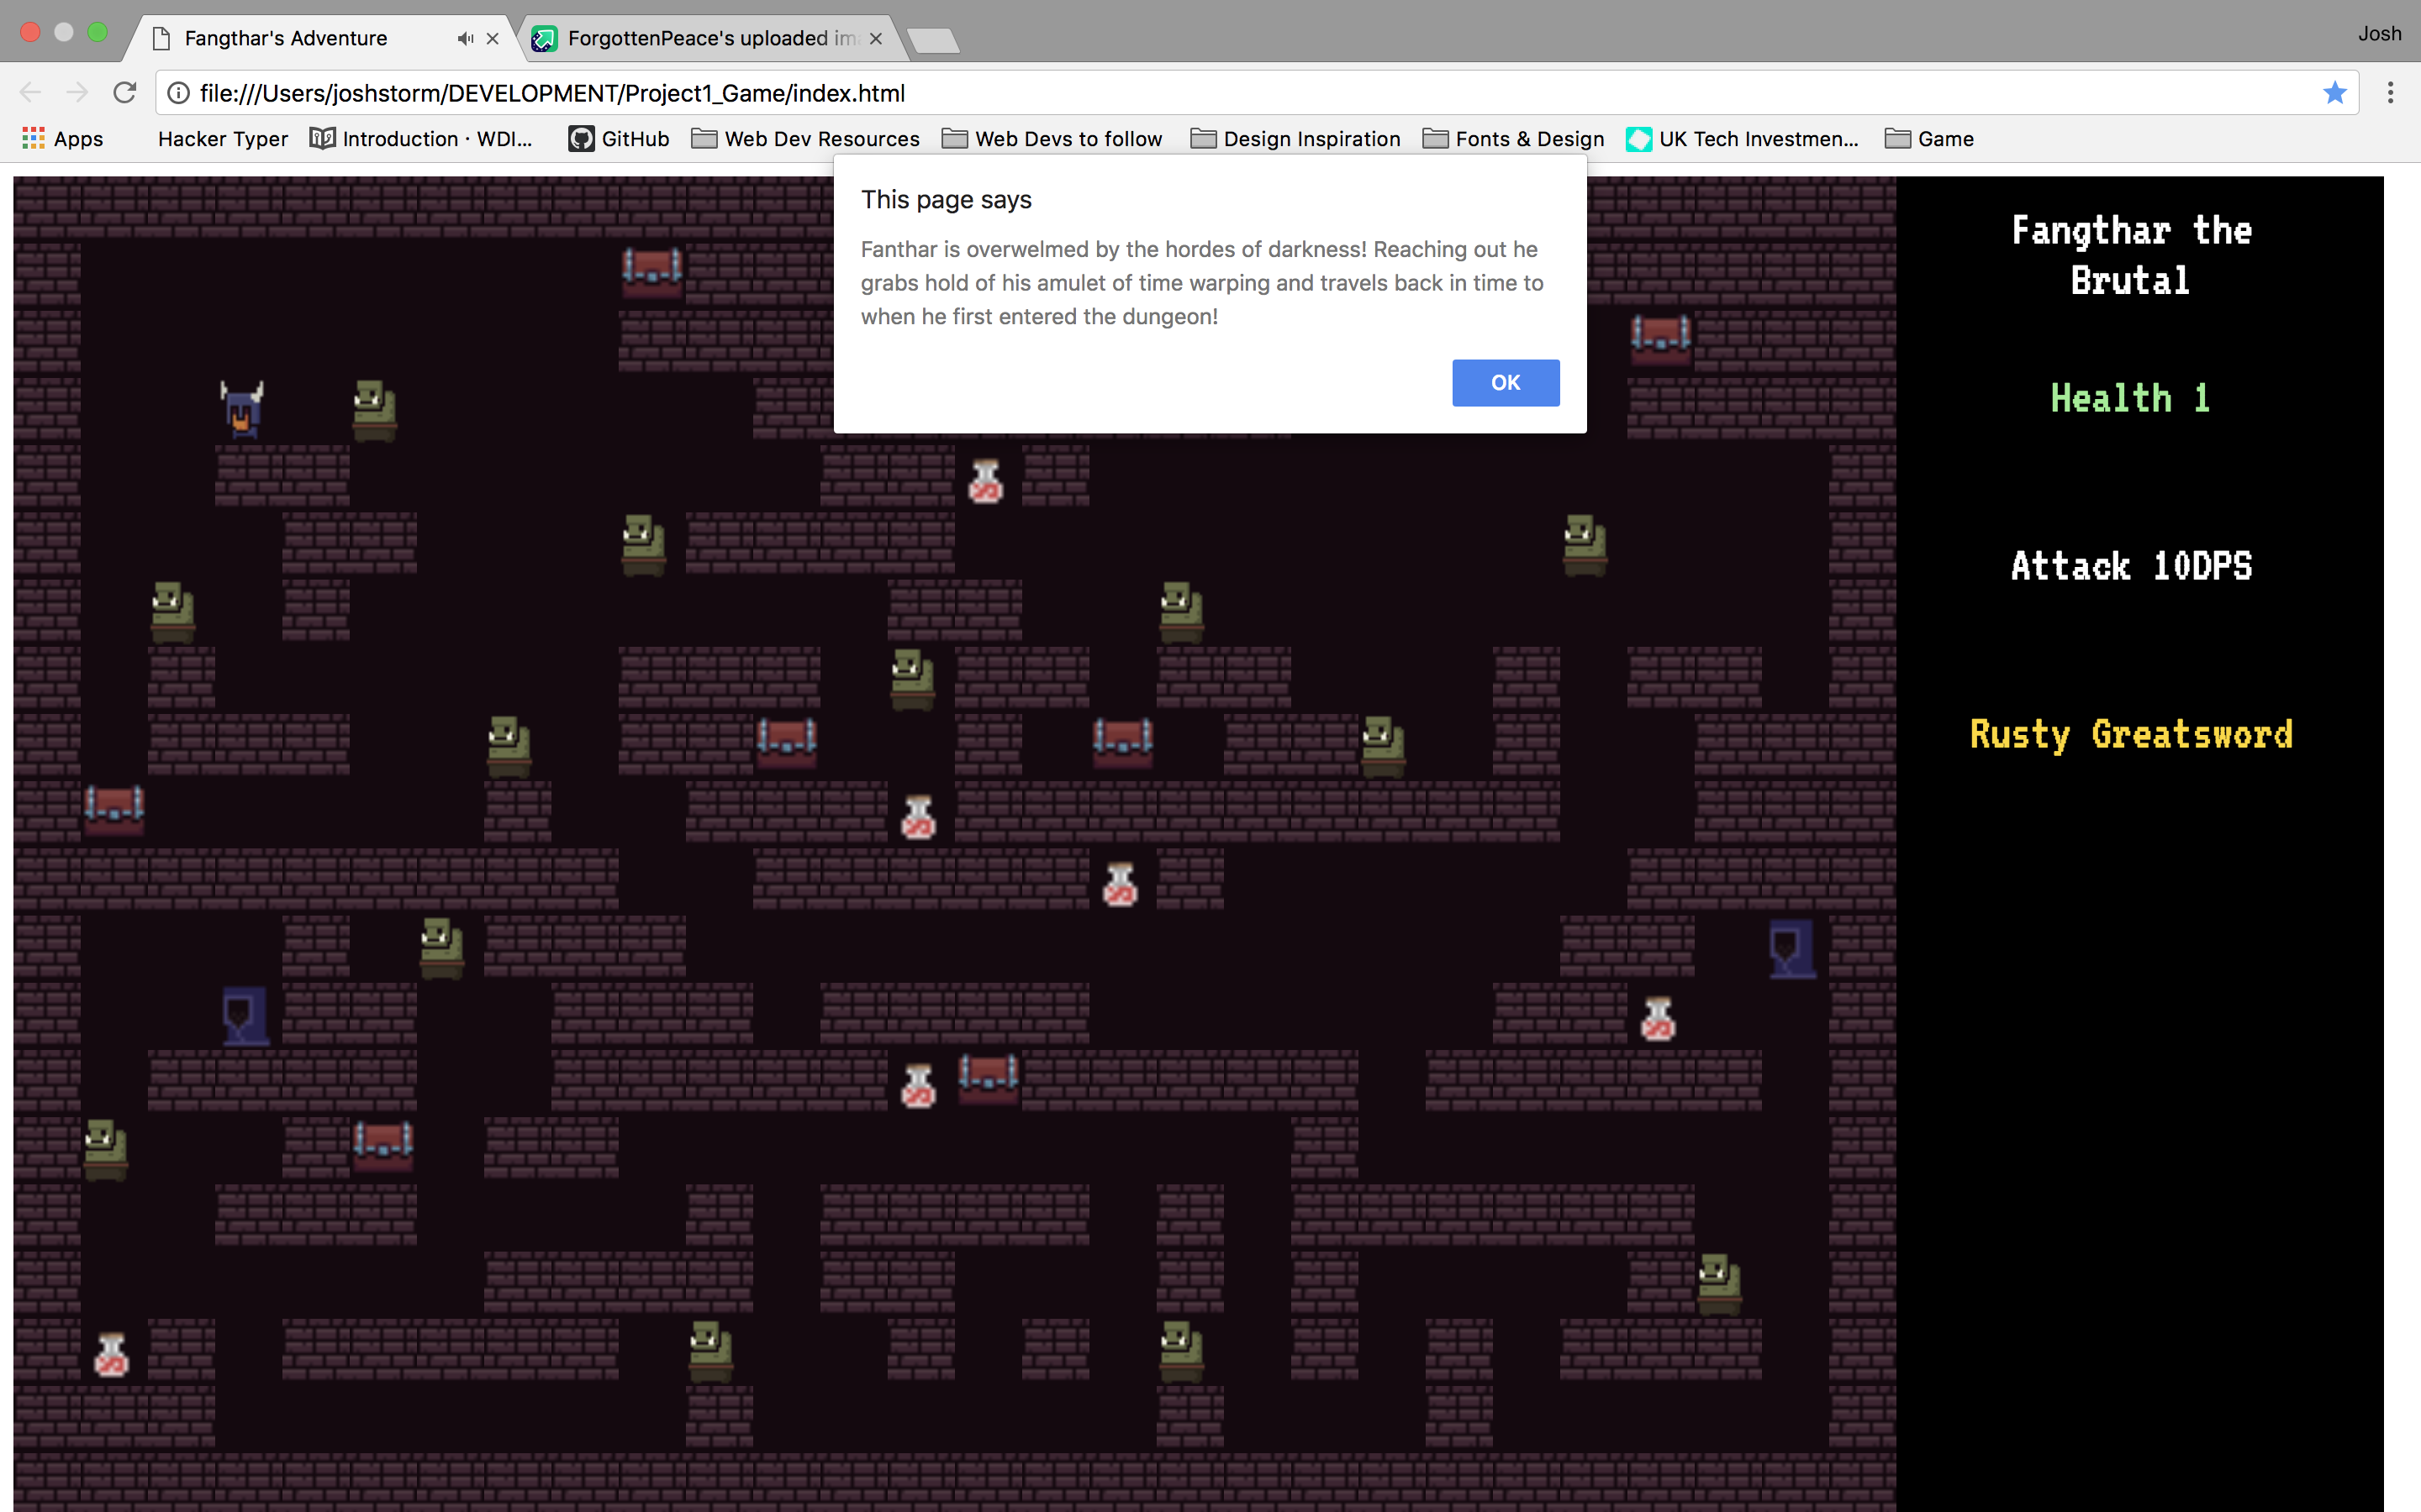
Task: Close the Fangthar's Adventure tab
Action: pyautogui.click(x=493, y=39)
